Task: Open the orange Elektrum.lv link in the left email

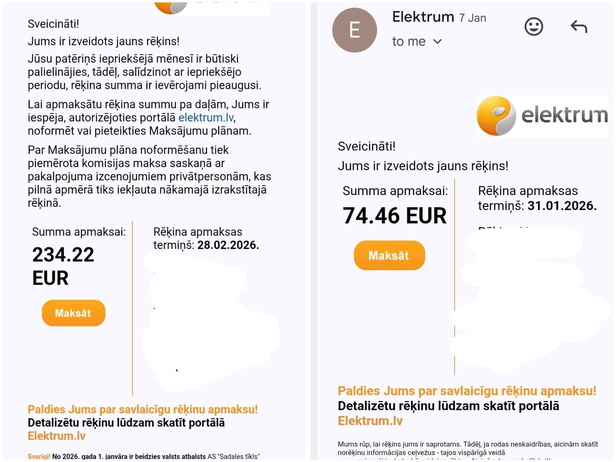Action: pyautogui.click(x=56, y=436)
